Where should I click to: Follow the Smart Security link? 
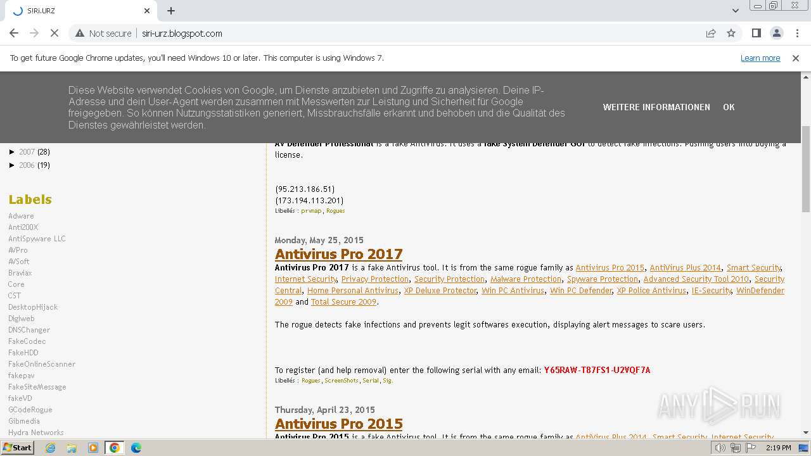(x=753, y=268)
